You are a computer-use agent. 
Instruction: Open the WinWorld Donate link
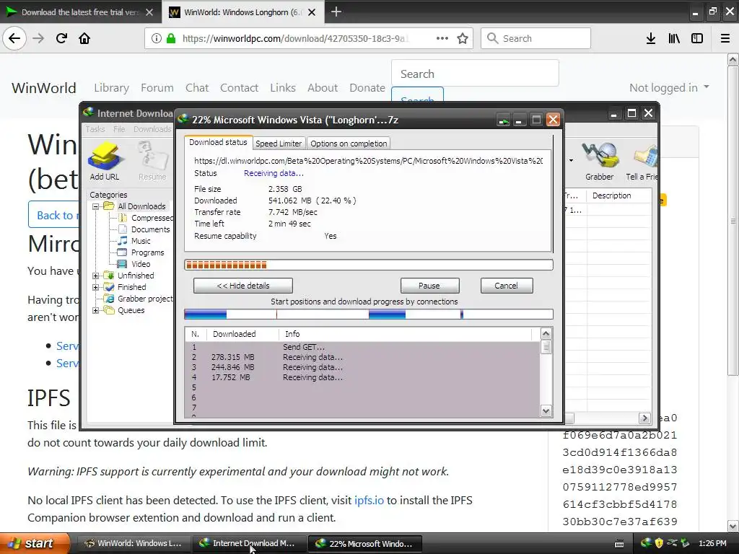pos(367,87)
